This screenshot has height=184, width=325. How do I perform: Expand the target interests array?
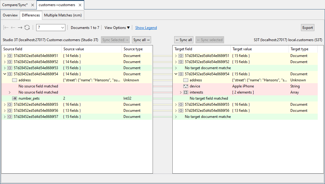(181, 92)
